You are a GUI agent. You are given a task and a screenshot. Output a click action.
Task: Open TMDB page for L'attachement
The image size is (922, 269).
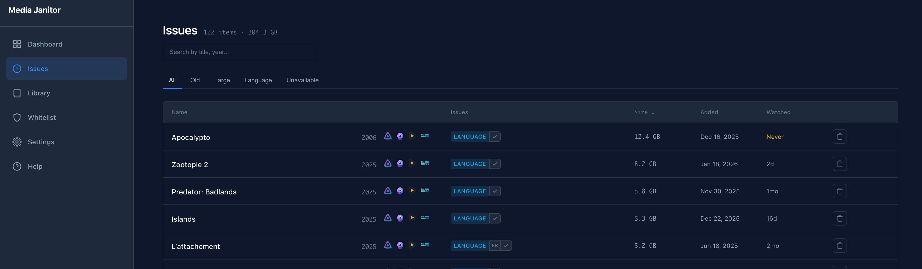pyautogui.click(x=425, y=245)
